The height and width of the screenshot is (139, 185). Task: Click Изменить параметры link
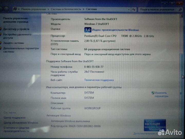161,94
